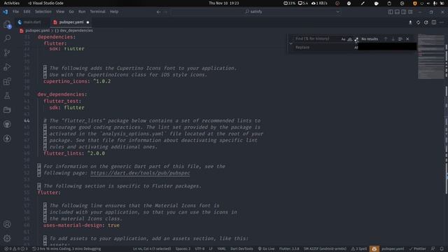
Task: Open the Source Control view
Action: (7, 52)
